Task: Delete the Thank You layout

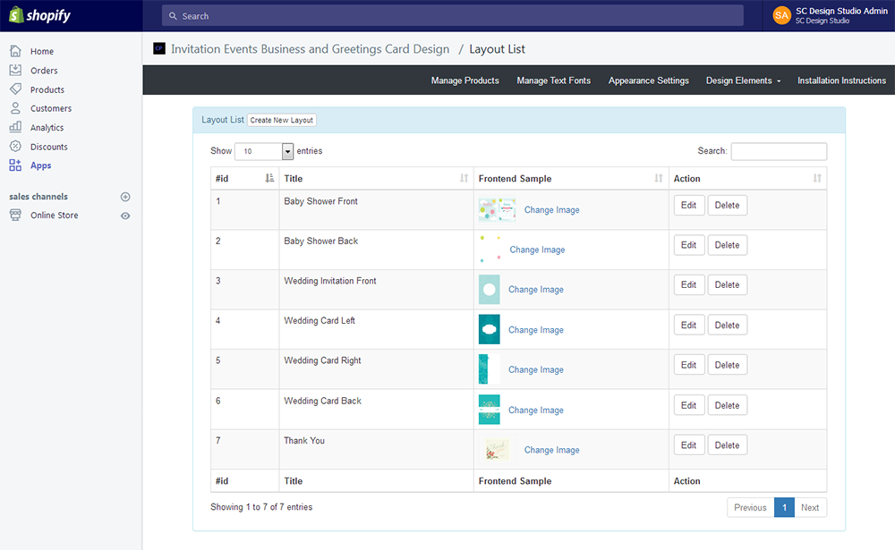Action: point(727,445)
